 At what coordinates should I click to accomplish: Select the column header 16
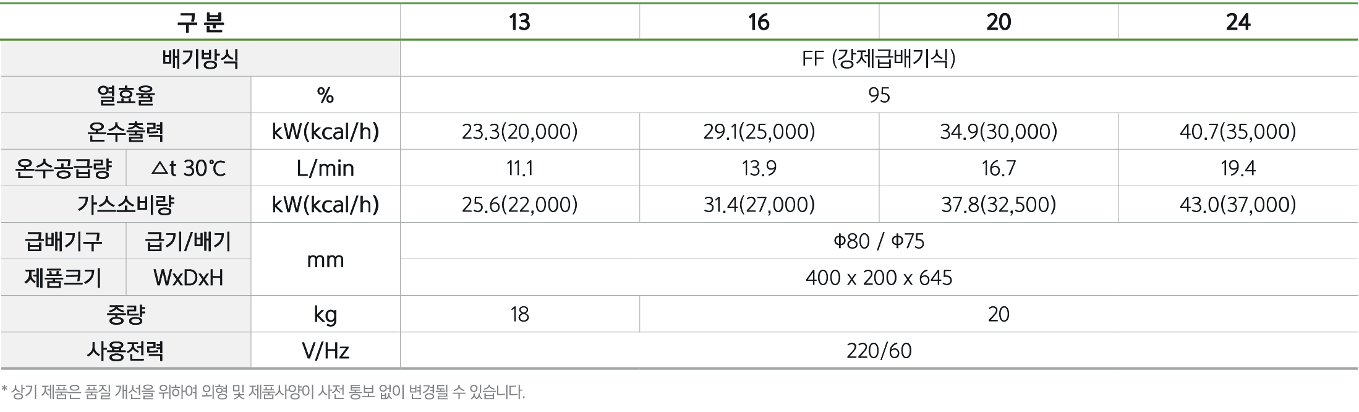(x=759, y=22)
